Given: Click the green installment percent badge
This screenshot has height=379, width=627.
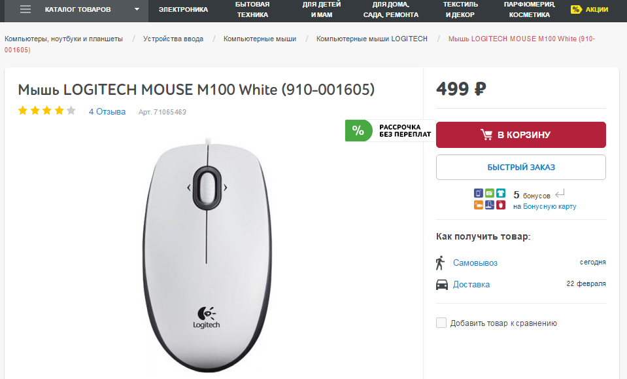Looking at the screenshot, I should coord(358,130).
